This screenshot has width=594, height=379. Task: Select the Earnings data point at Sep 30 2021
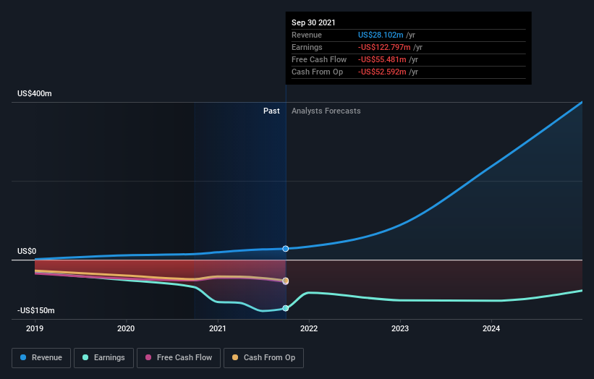(x=286, y=308)
